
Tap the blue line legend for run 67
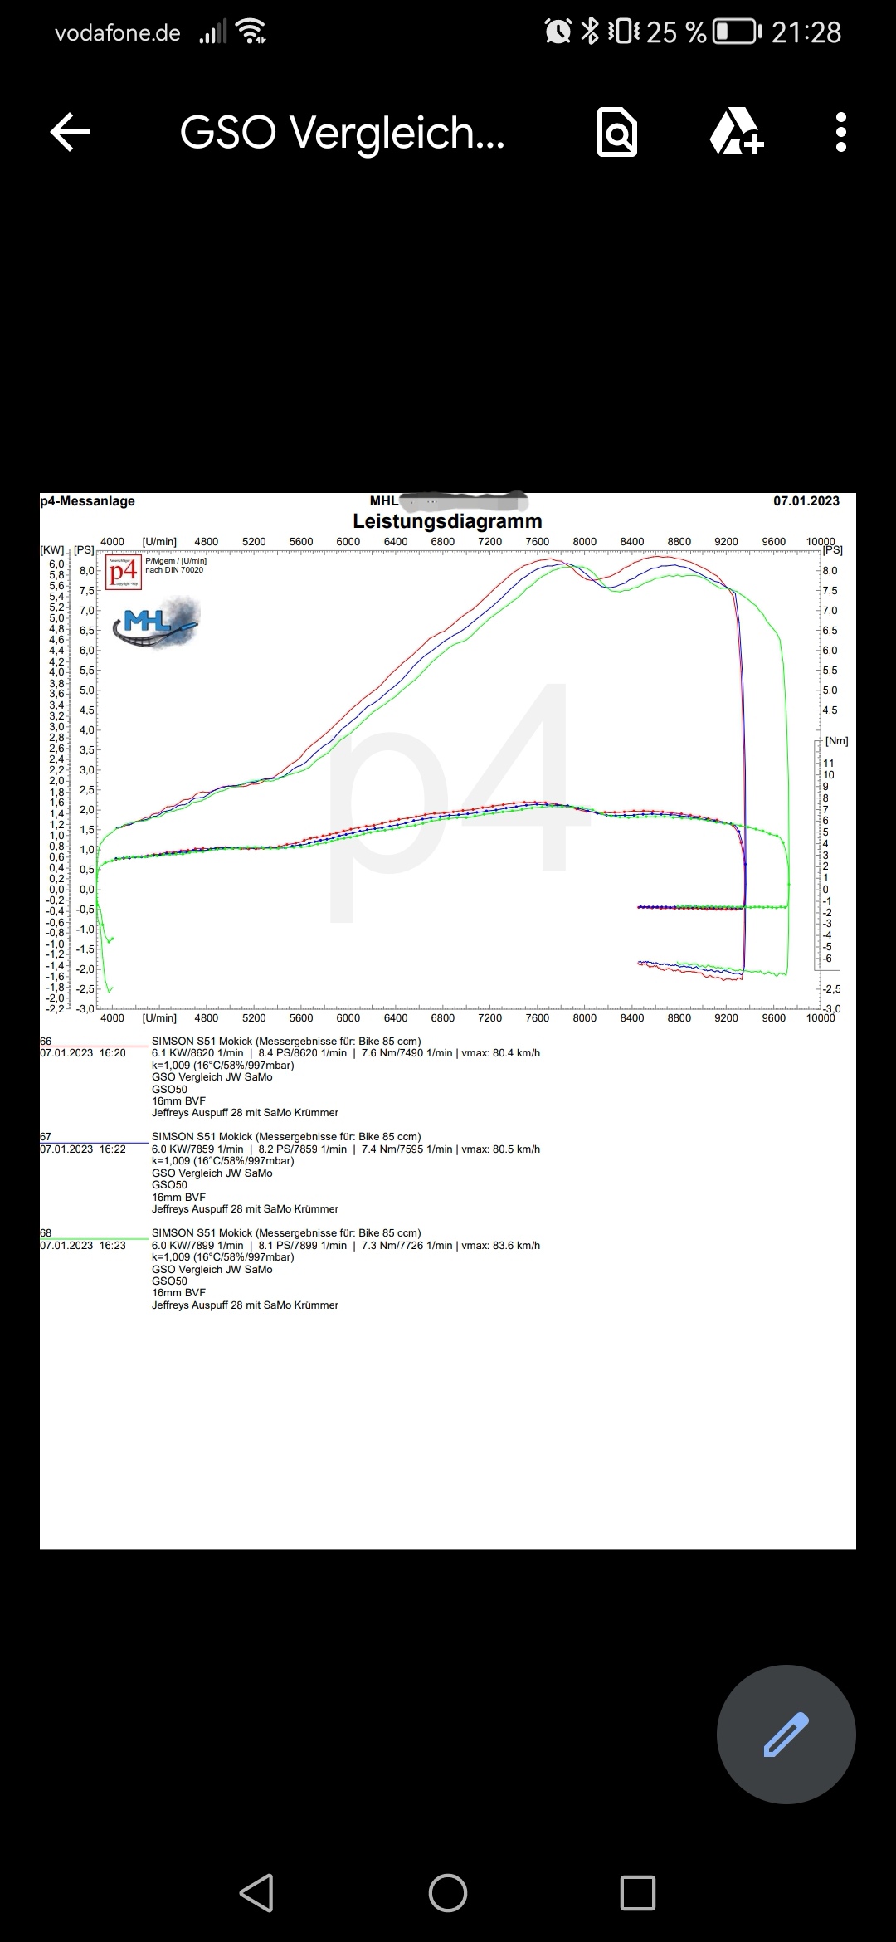(94, 1143)
